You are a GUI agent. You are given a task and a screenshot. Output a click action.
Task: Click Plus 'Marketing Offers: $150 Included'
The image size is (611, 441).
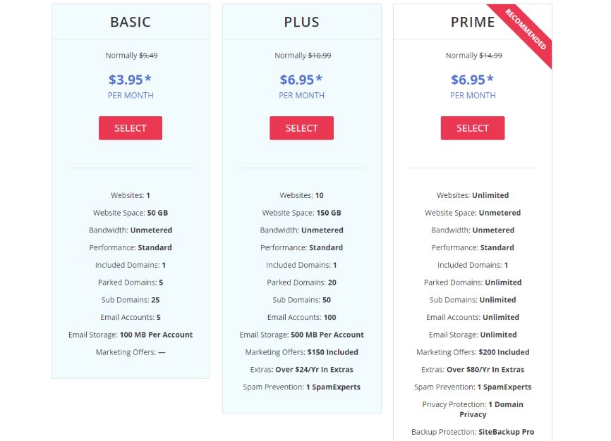click(x=301, y=352)
